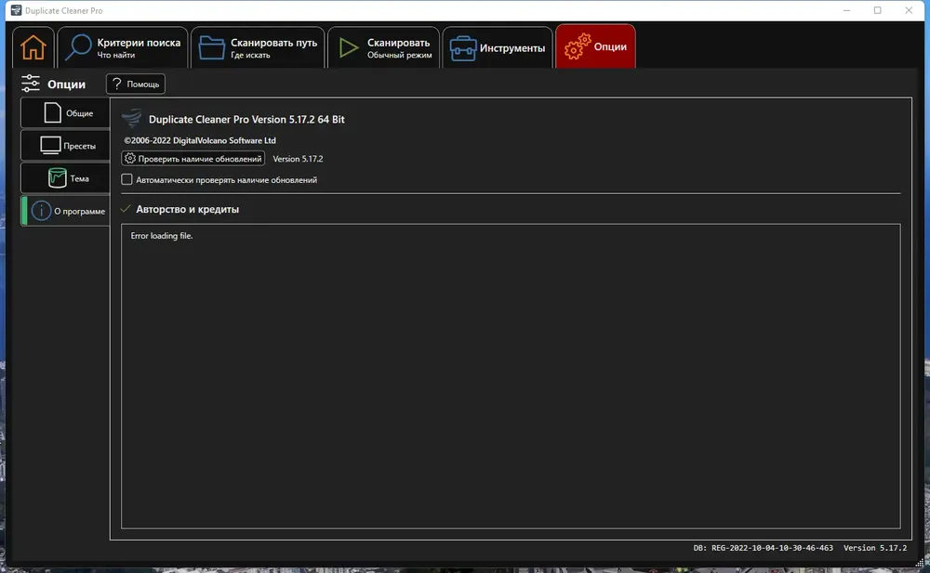Click the tornado logo beside the version title
Image resolution: width=930 pixels, height=573 pixels.
(x=132, y=118)
